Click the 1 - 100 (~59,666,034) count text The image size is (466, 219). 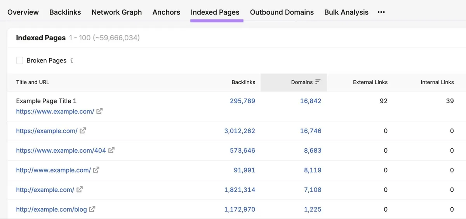point(104,38)
